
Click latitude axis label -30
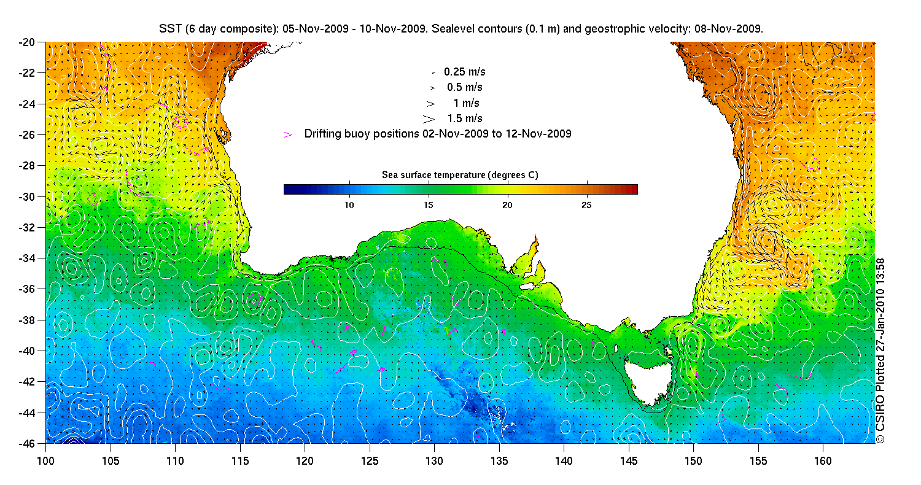coord(26,196)
